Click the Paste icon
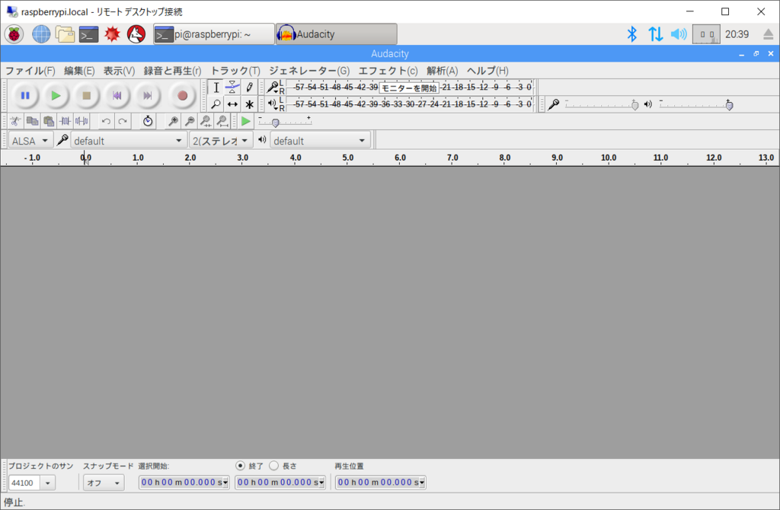The height and width of the screenshot is (510, 780). pyautogui.click(x=49, y=121)
